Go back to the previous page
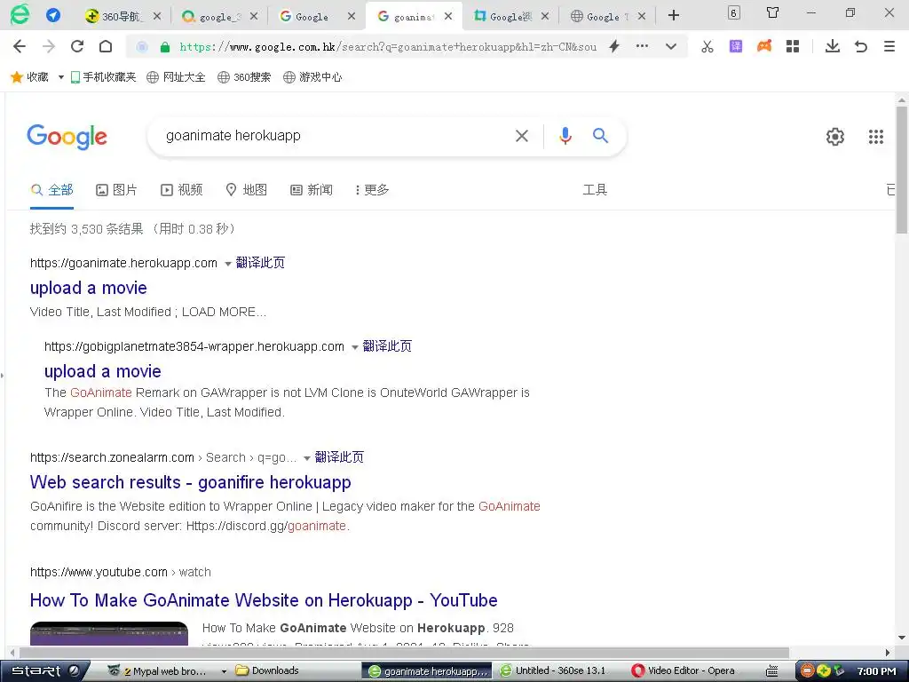The width and height of the screenshot is (909, 682). tap(20, 46)
